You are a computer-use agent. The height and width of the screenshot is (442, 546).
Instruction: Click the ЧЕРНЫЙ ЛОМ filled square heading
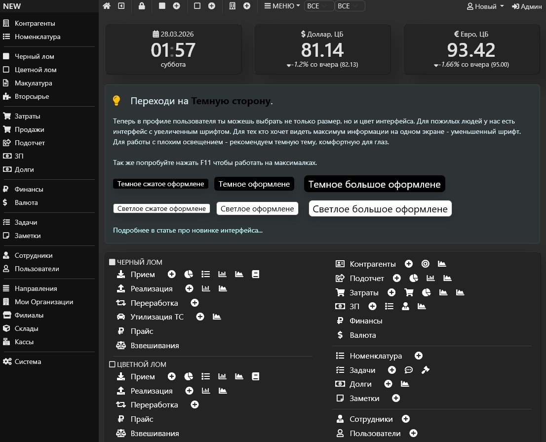136,262
